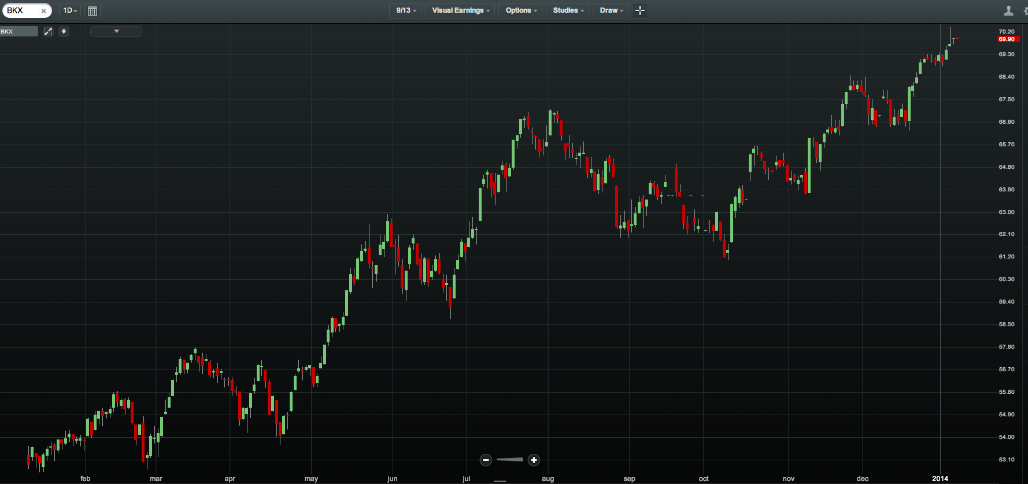
Task: Expand chart with the diagonal arrows icon
Action: pyautogui.click(x=49, y=31)
